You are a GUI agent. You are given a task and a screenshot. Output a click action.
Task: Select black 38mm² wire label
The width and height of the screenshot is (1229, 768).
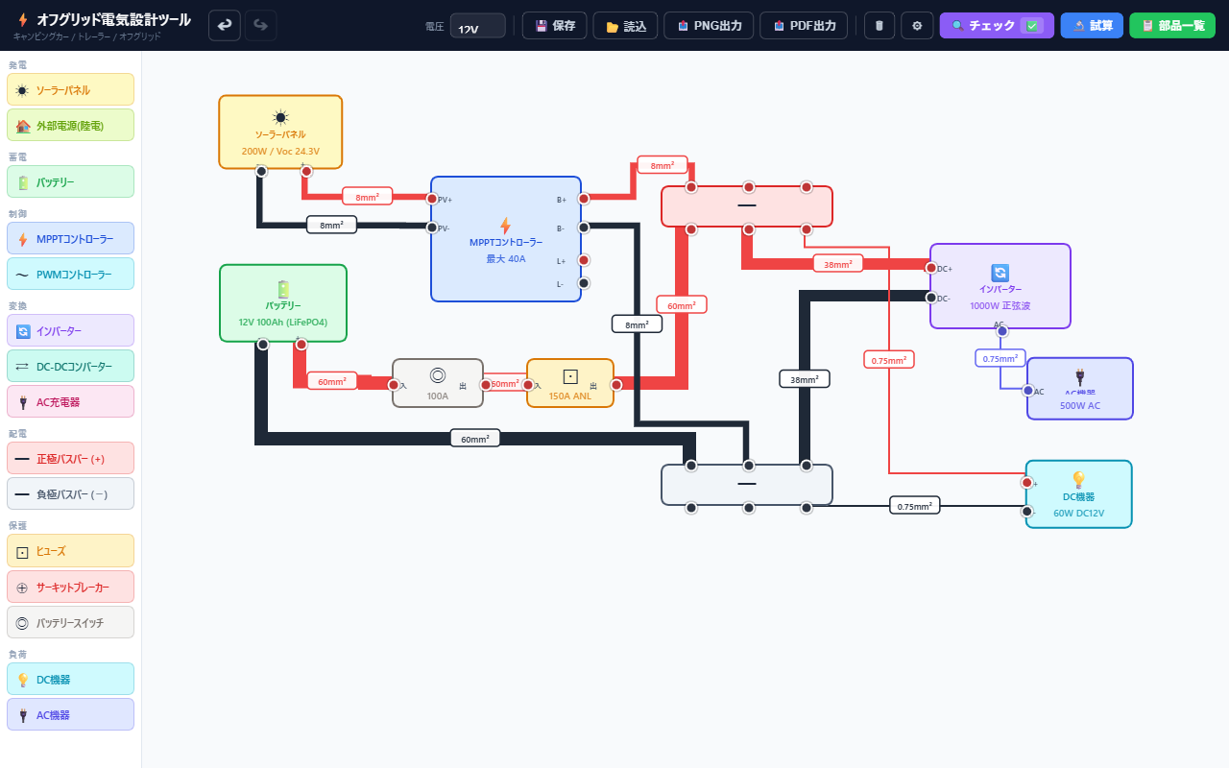(x=805, y=379)
